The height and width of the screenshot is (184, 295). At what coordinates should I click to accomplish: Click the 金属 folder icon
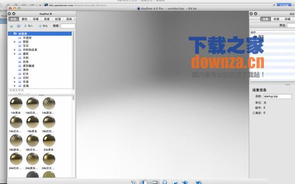[x=20, y=86]
